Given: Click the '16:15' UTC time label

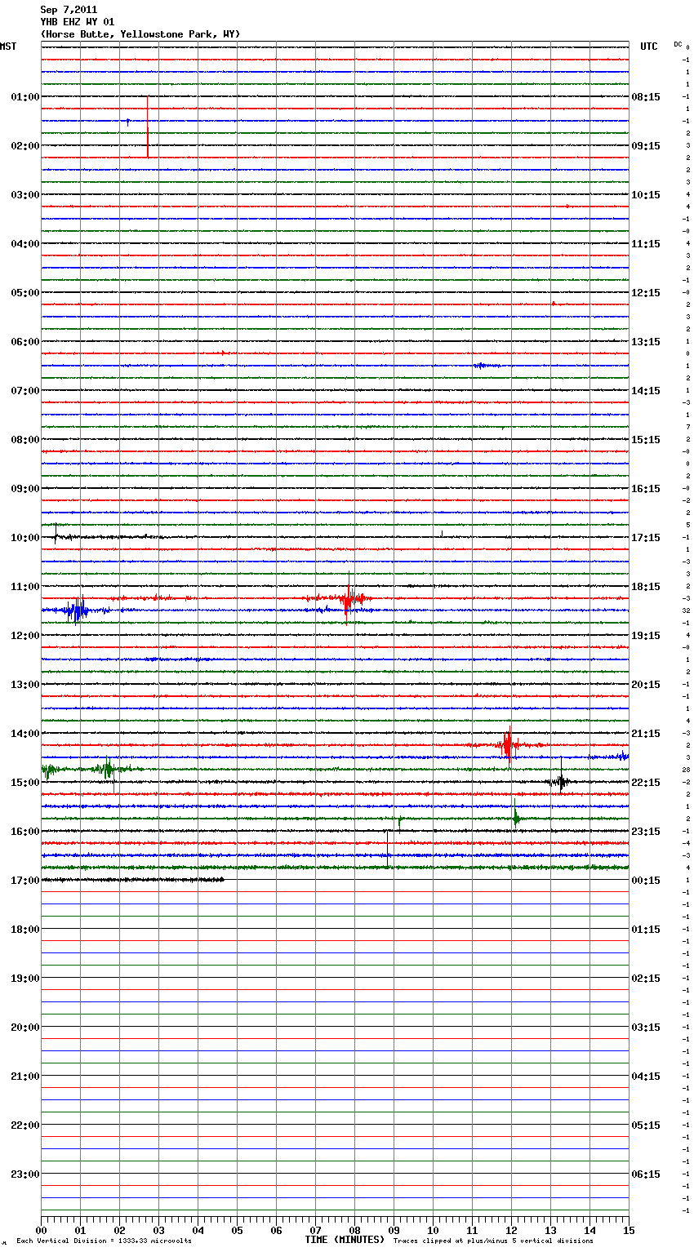Looking at the screenshot, I should 646,489.
